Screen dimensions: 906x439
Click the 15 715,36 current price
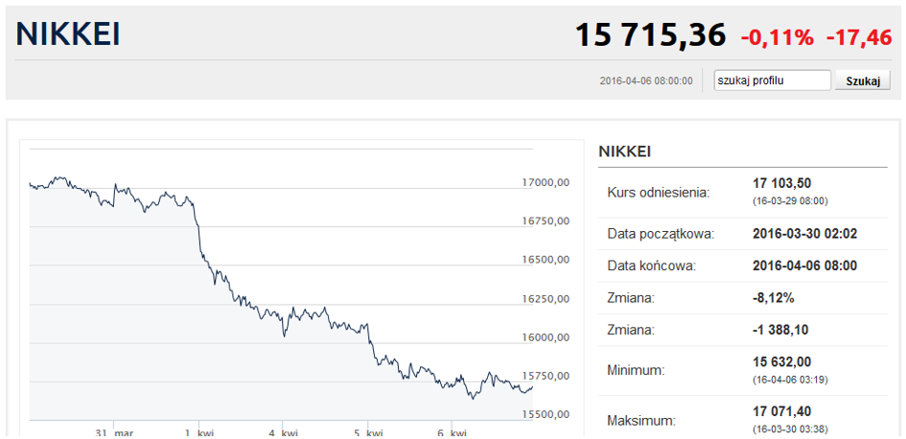coord(650,35)
